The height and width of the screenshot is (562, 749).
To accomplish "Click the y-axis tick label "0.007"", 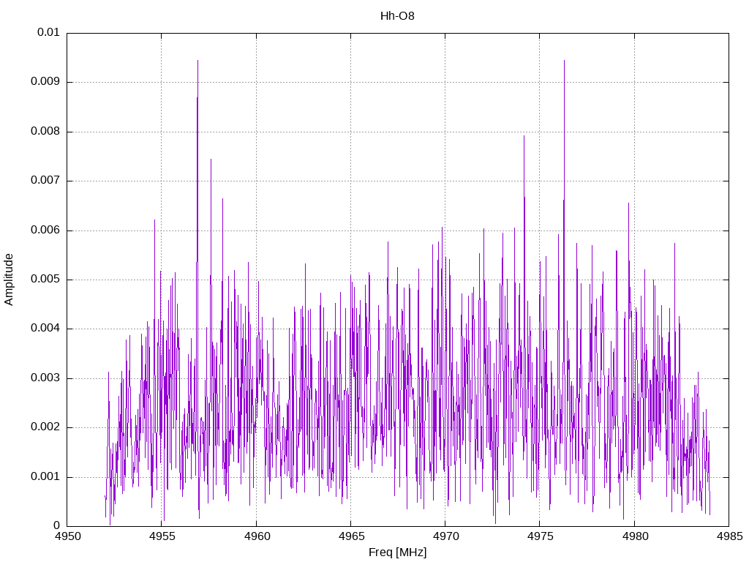I will pos(45,181).
